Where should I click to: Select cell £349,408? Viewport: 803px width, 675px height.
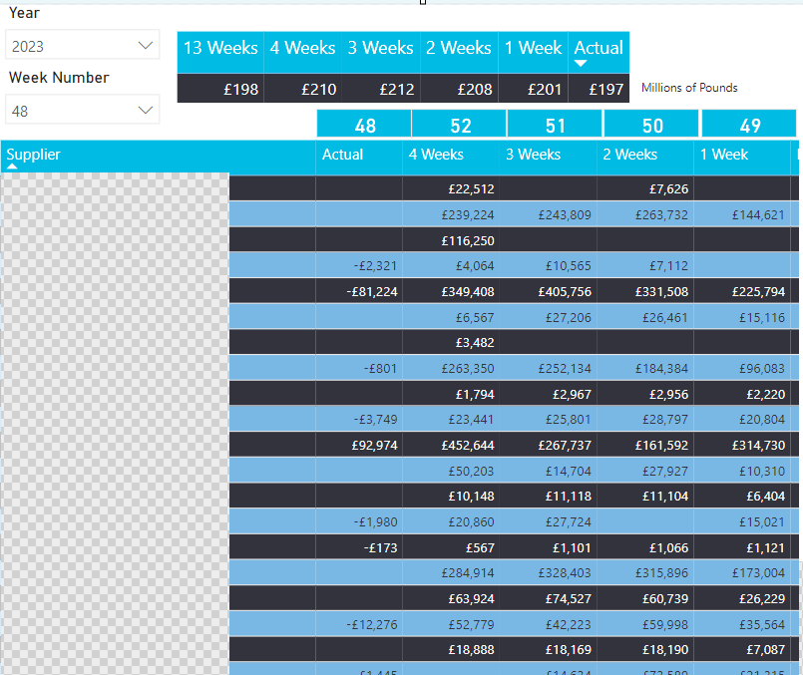(468, 292)
